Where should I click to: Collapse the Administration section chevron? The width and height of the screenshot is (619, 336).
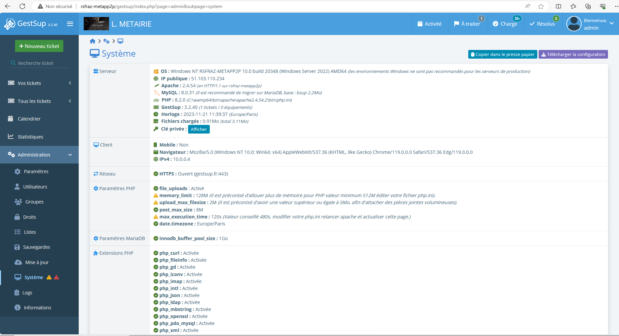tap(70, 155)
